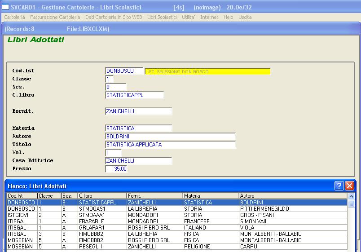
Task: Click the C.libro column header
Action: [x=102, y=196]
